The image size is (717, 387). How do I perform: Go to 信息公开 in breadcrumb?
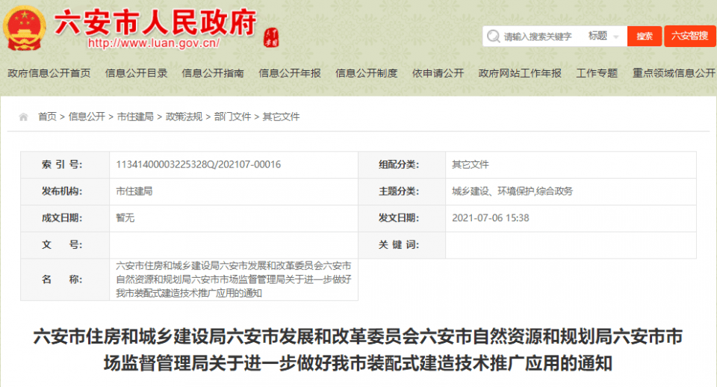[x=87, y=117]
